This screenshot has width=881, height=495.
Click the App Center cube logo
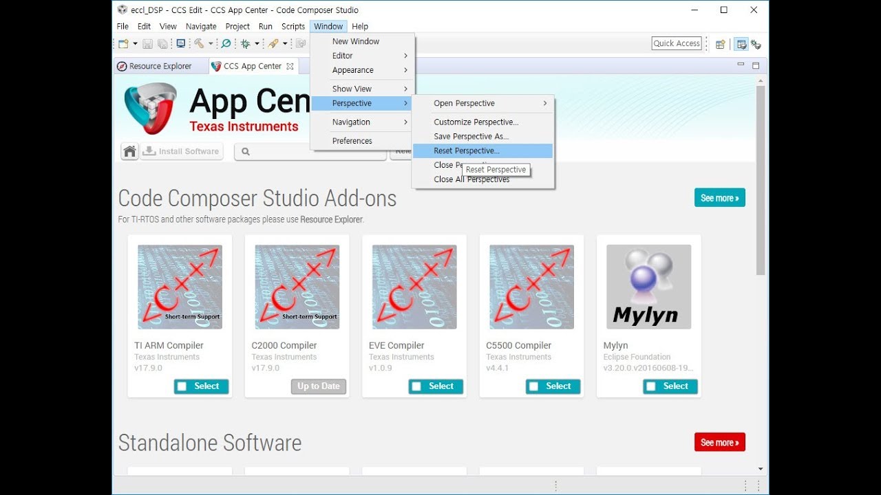point(150,108)
